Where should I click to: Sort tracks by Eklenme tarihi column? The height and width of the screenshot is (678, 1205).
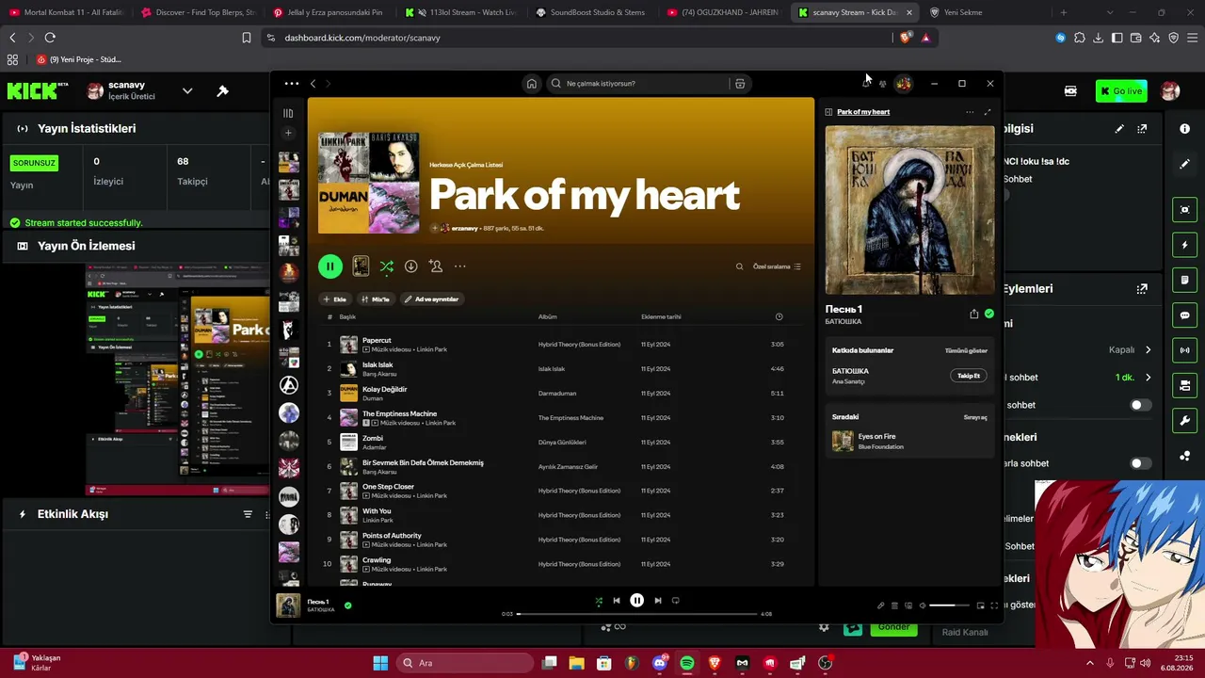[661, 317]
